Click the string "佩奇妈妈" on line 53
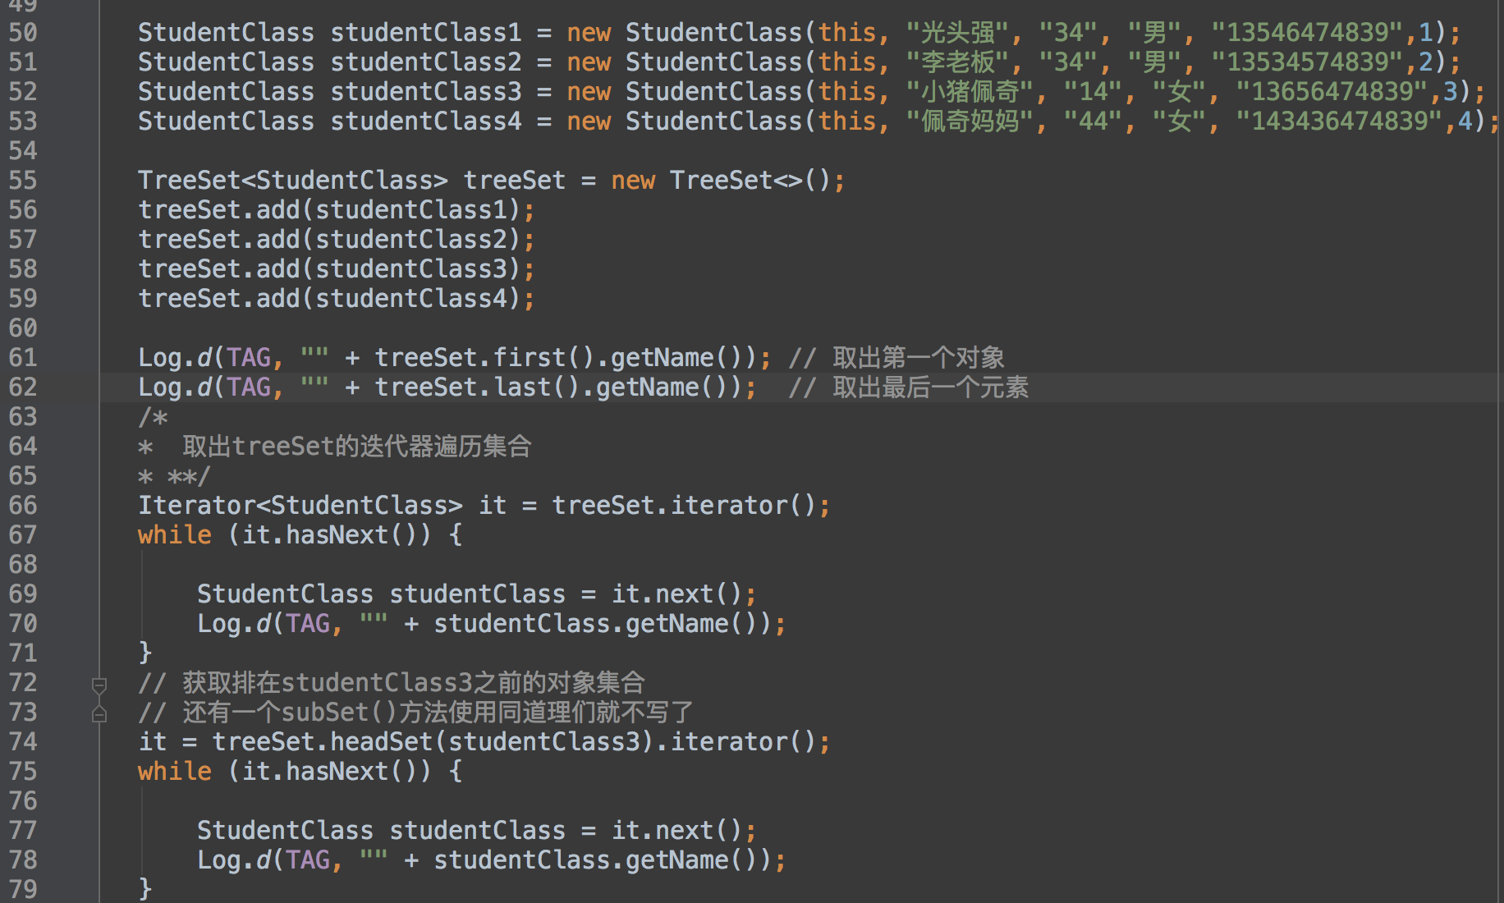The image size is (1504, 903). coord(970,121)
